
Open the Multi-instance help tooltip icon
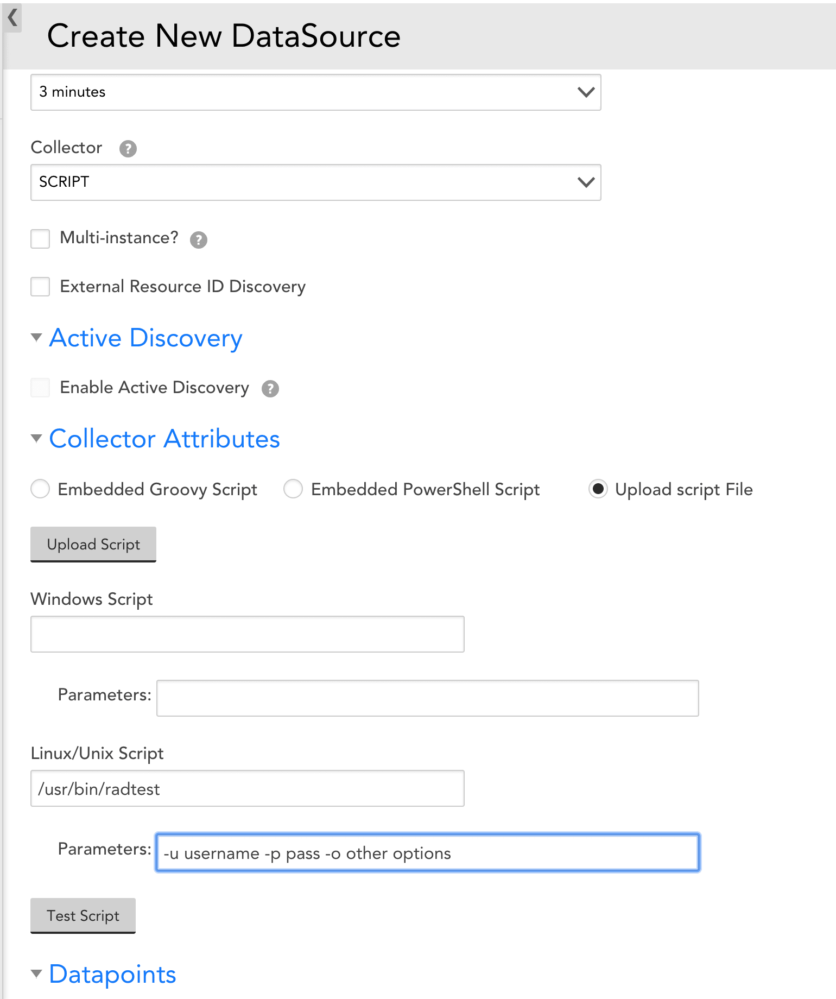tap(199, 239)
